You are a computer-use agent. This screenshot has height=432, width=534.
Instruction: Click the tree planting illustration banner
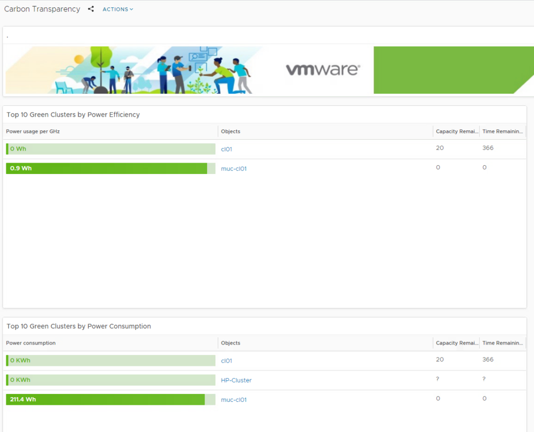tap(134, 70)
